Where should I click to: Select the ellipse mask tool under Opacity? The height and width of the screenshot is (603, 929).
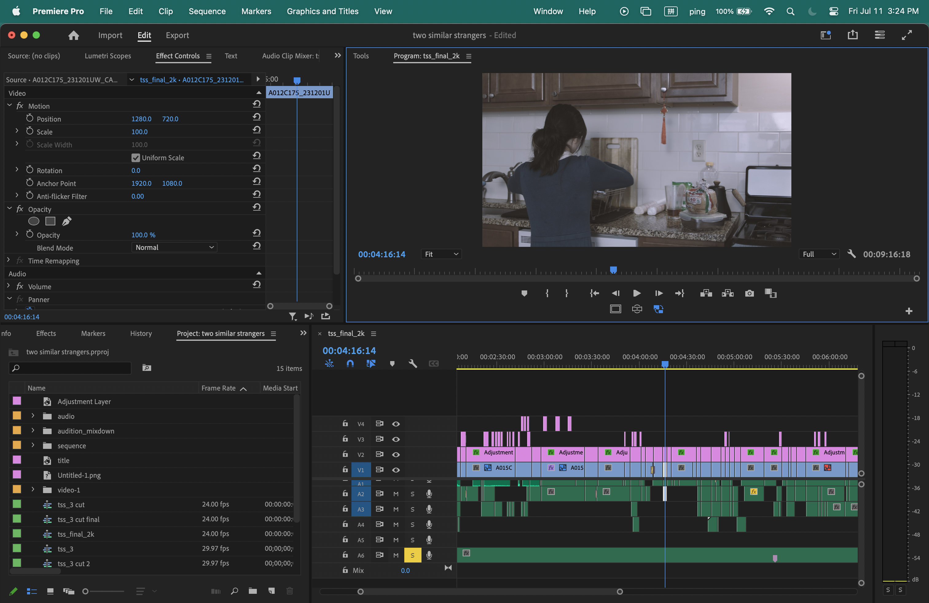(34, 222)
